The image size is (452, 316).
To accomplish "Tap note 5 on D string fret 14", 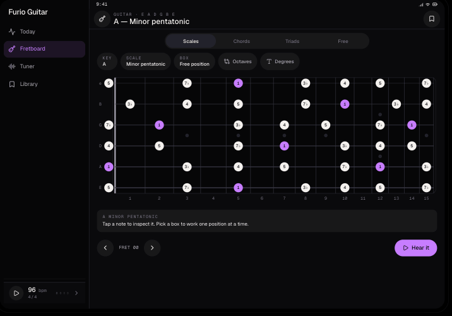I will click(x=412, y=146).
